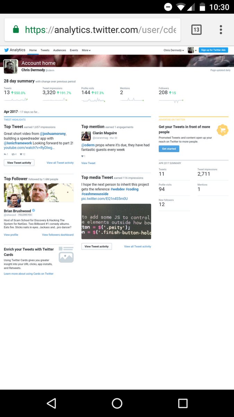Click the reply icon under Top Tweet

6,154
